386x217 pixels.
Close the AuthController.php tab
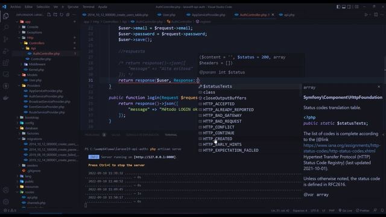tap(273, 14)
